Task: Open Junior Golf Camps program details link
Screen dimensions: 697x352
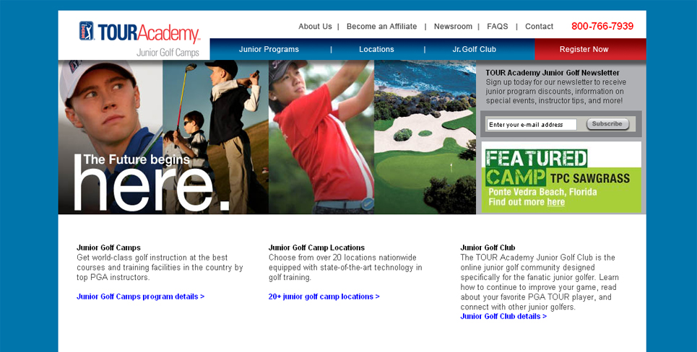Action: point(140,296)
